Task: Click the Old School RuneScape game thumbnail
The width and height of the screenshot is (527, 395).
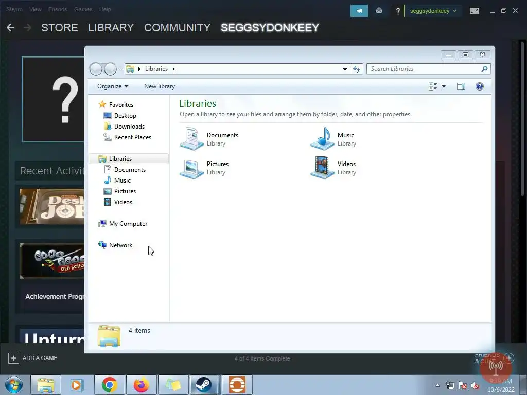Action: pos(52,261)
